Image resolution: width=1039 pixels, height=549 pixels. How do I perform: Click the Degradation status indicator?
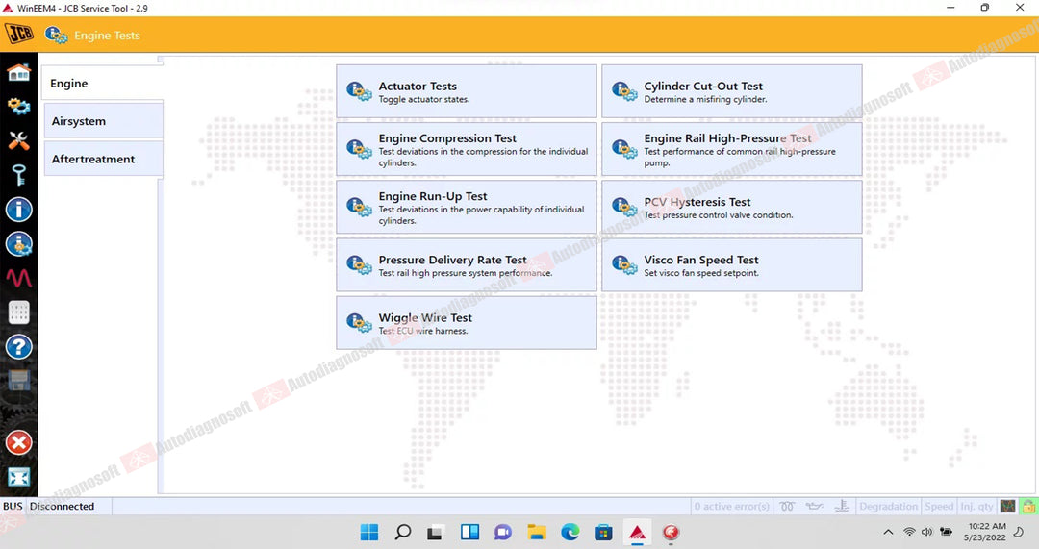pos(888,506)
